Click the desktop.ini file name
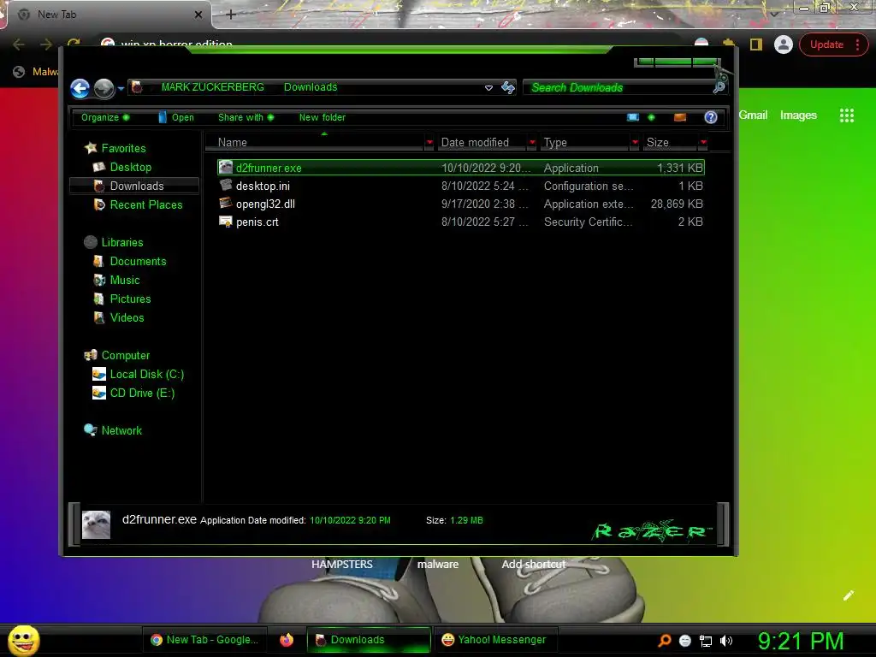Viewport: 876px width, 657px height. coord(263,186)
